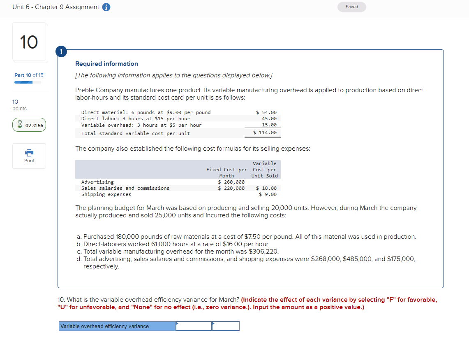
Task: Click the cost formulas for selling expenses sentence
Action: 193,149
